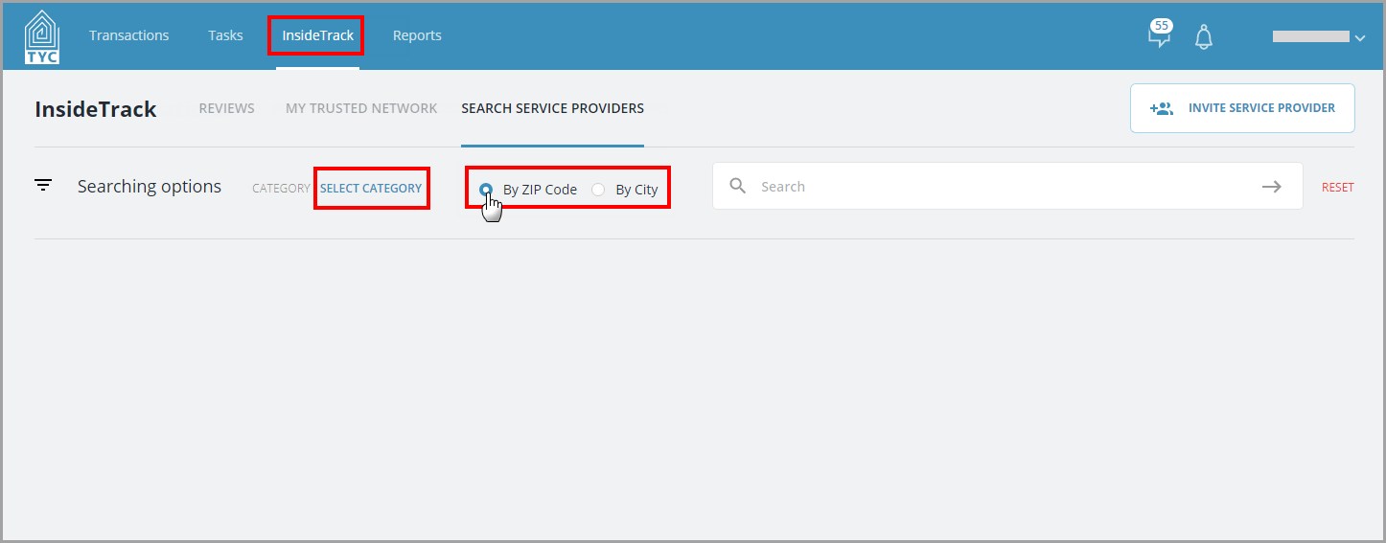
Task: Click the magnifier icon in the search box
Action: point(737,186)
